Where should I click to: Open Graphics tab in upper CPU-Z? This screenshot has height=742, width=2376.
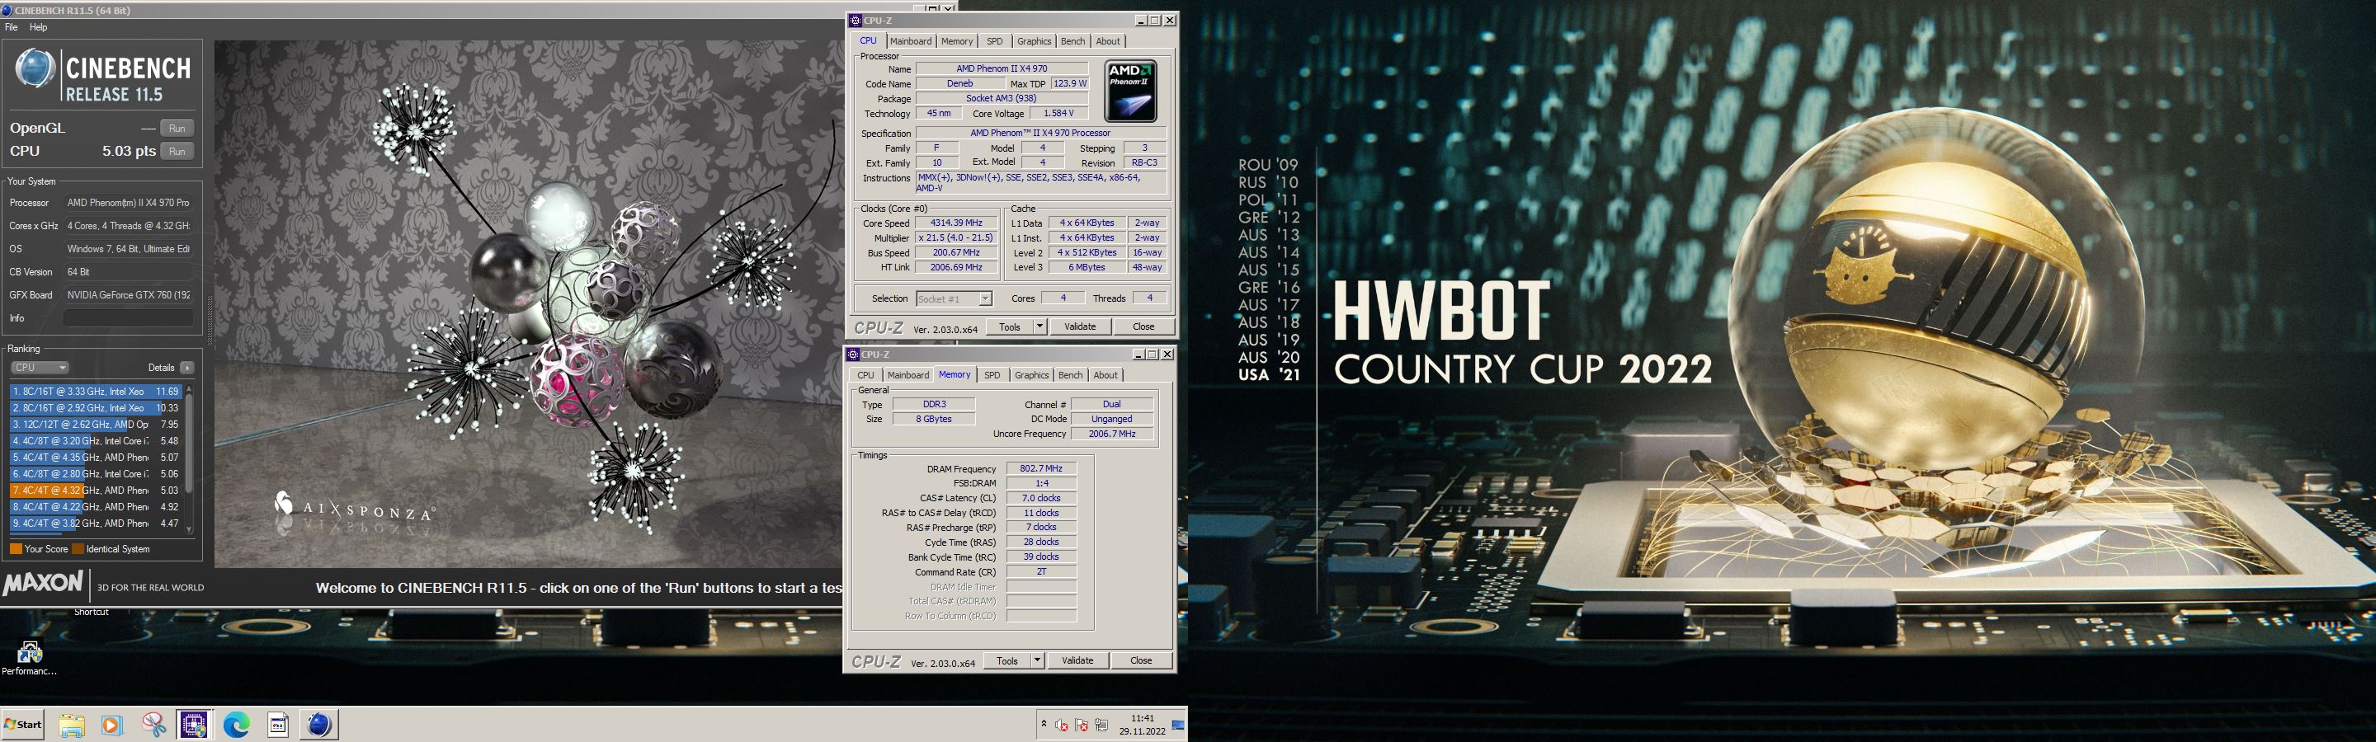point(1034,41)
